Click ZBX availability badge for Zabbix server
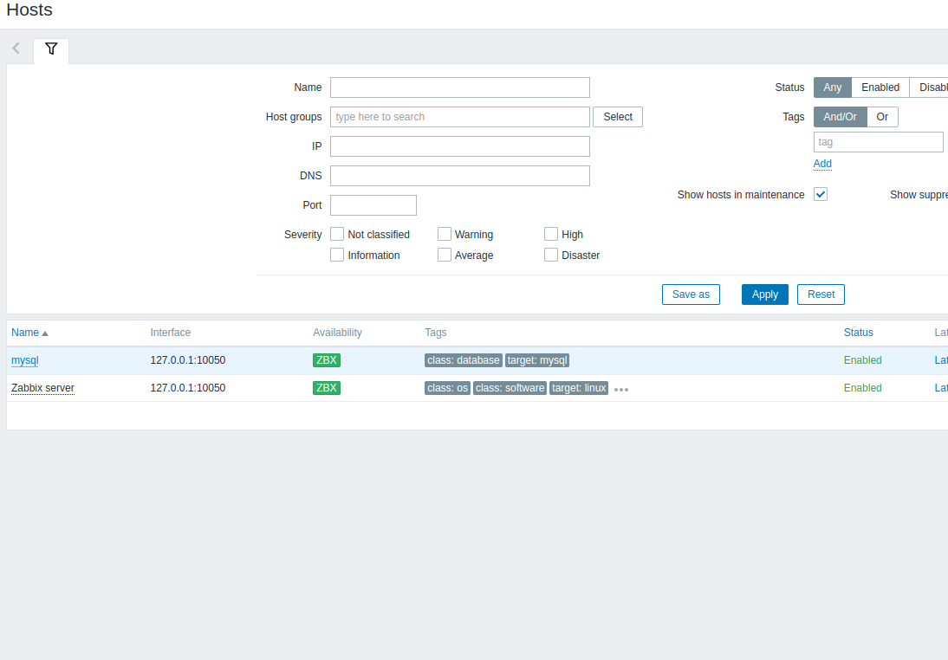Screen dimensions: 948x660 click(327, 388)
